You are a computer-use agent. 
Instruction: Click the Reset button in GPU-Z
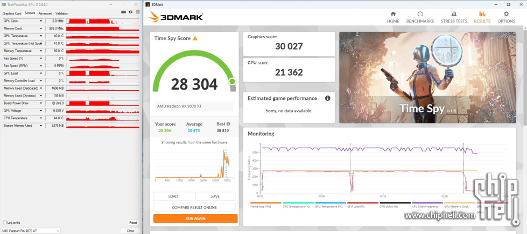click(133, 223)
